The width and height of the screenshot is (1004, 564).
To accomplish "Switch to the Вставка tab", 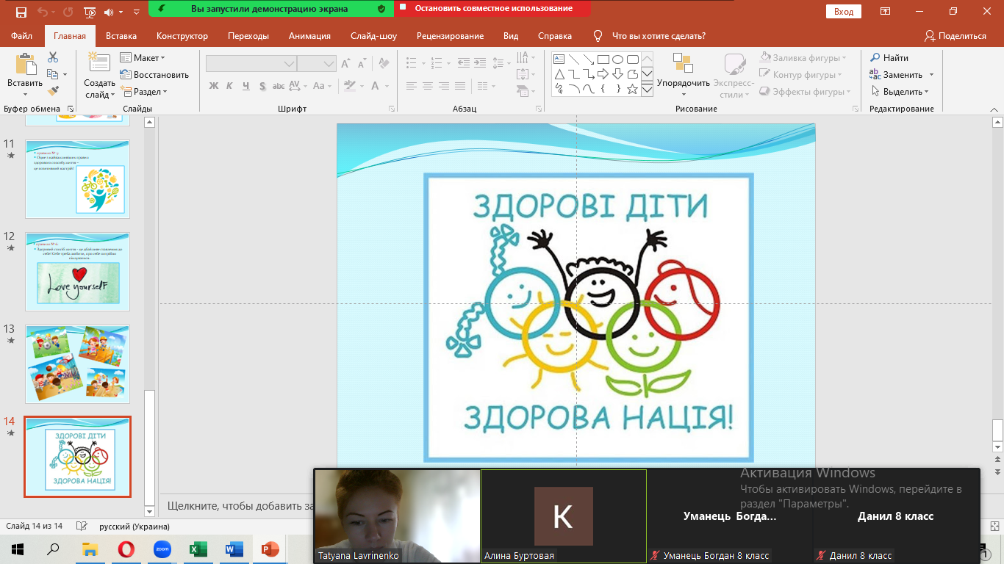I will (121, 35).
